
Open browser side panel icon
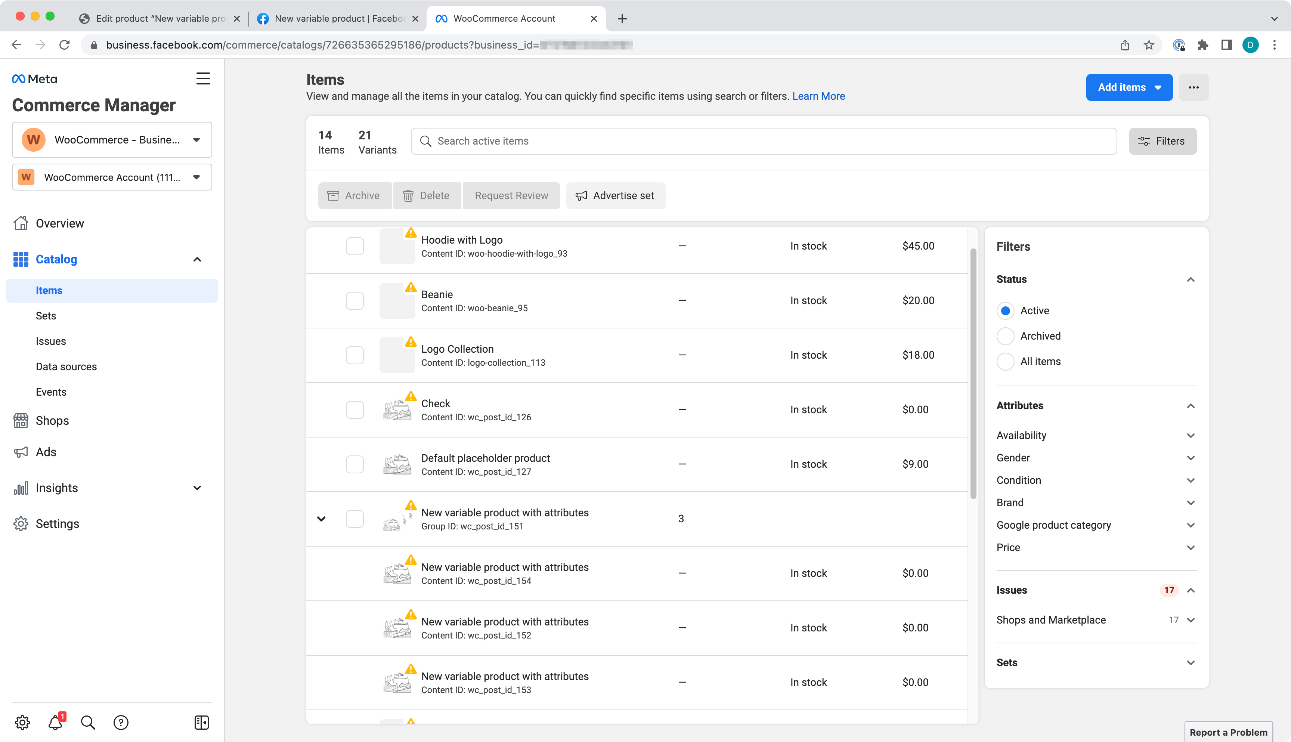click(1226, 45)
